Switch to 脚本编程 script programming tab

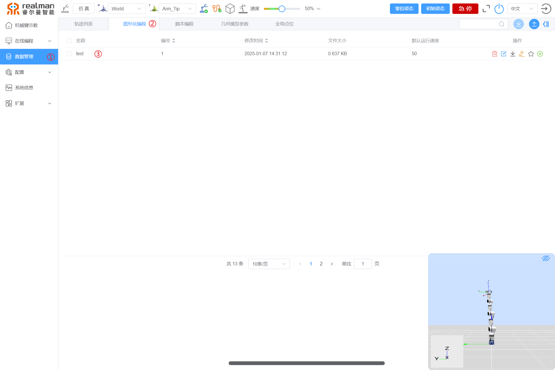point(185,23)
